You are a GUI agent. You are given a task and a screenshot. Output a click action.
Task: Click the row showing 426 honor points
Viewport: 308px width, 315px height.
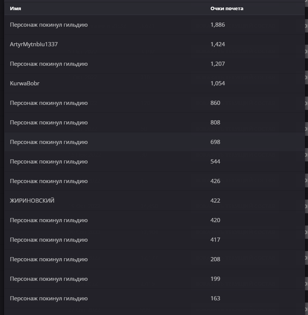(155, 181)
